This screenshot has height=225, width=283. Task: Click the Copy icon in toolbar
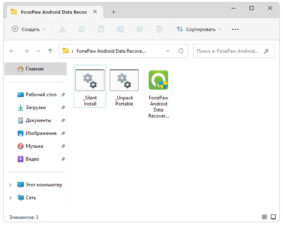[82, 29]
